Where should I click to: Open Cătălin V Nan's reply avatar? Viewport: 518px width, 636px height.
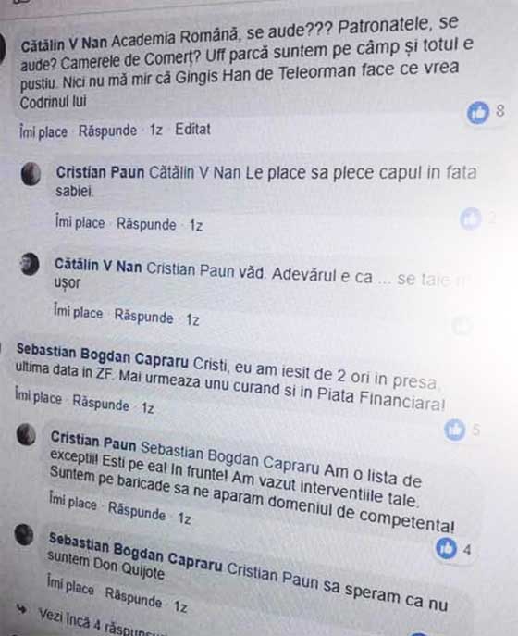click(x=30, y=264)
